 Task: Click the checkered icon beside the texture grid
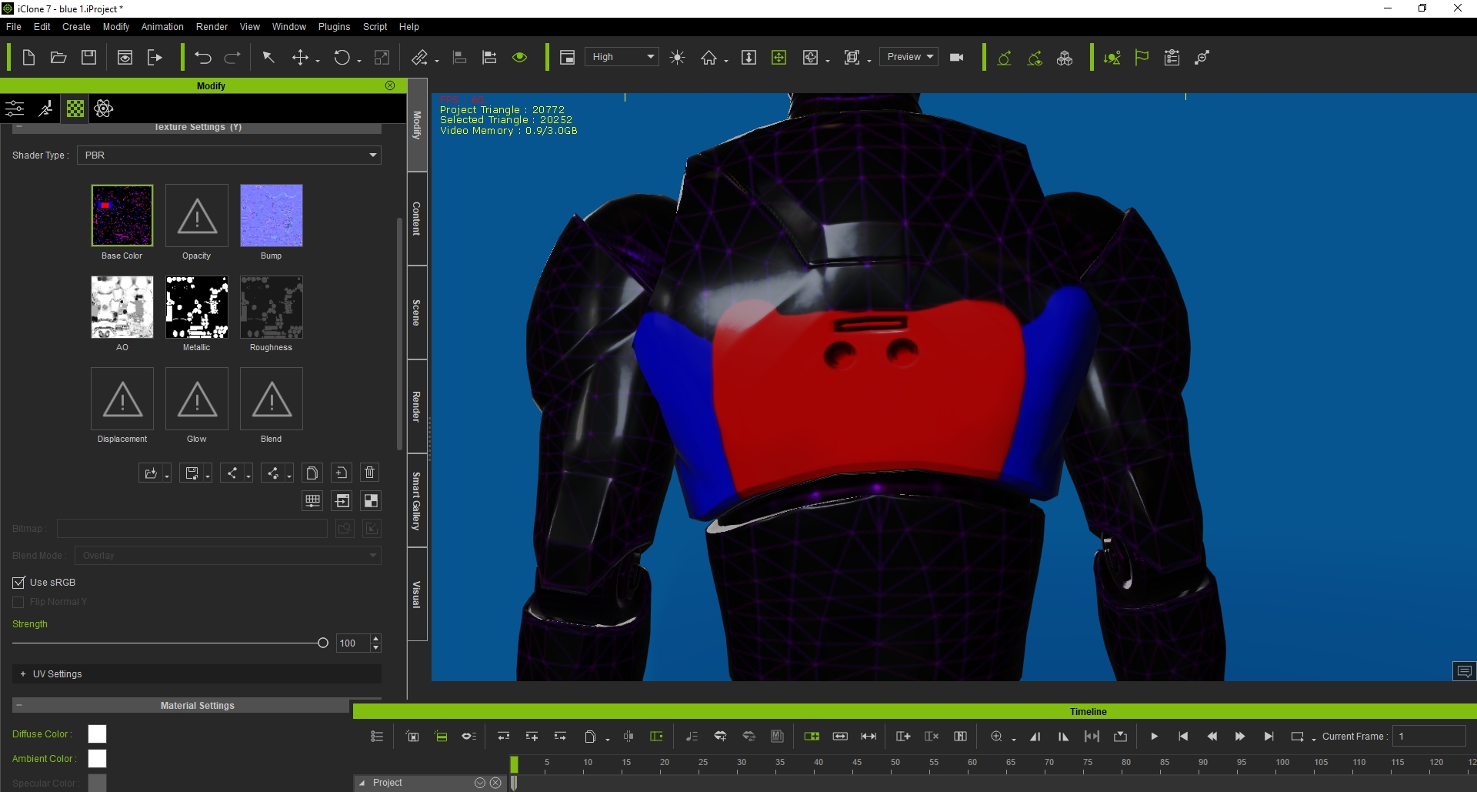pyautogui.click(x=371, y=501)
